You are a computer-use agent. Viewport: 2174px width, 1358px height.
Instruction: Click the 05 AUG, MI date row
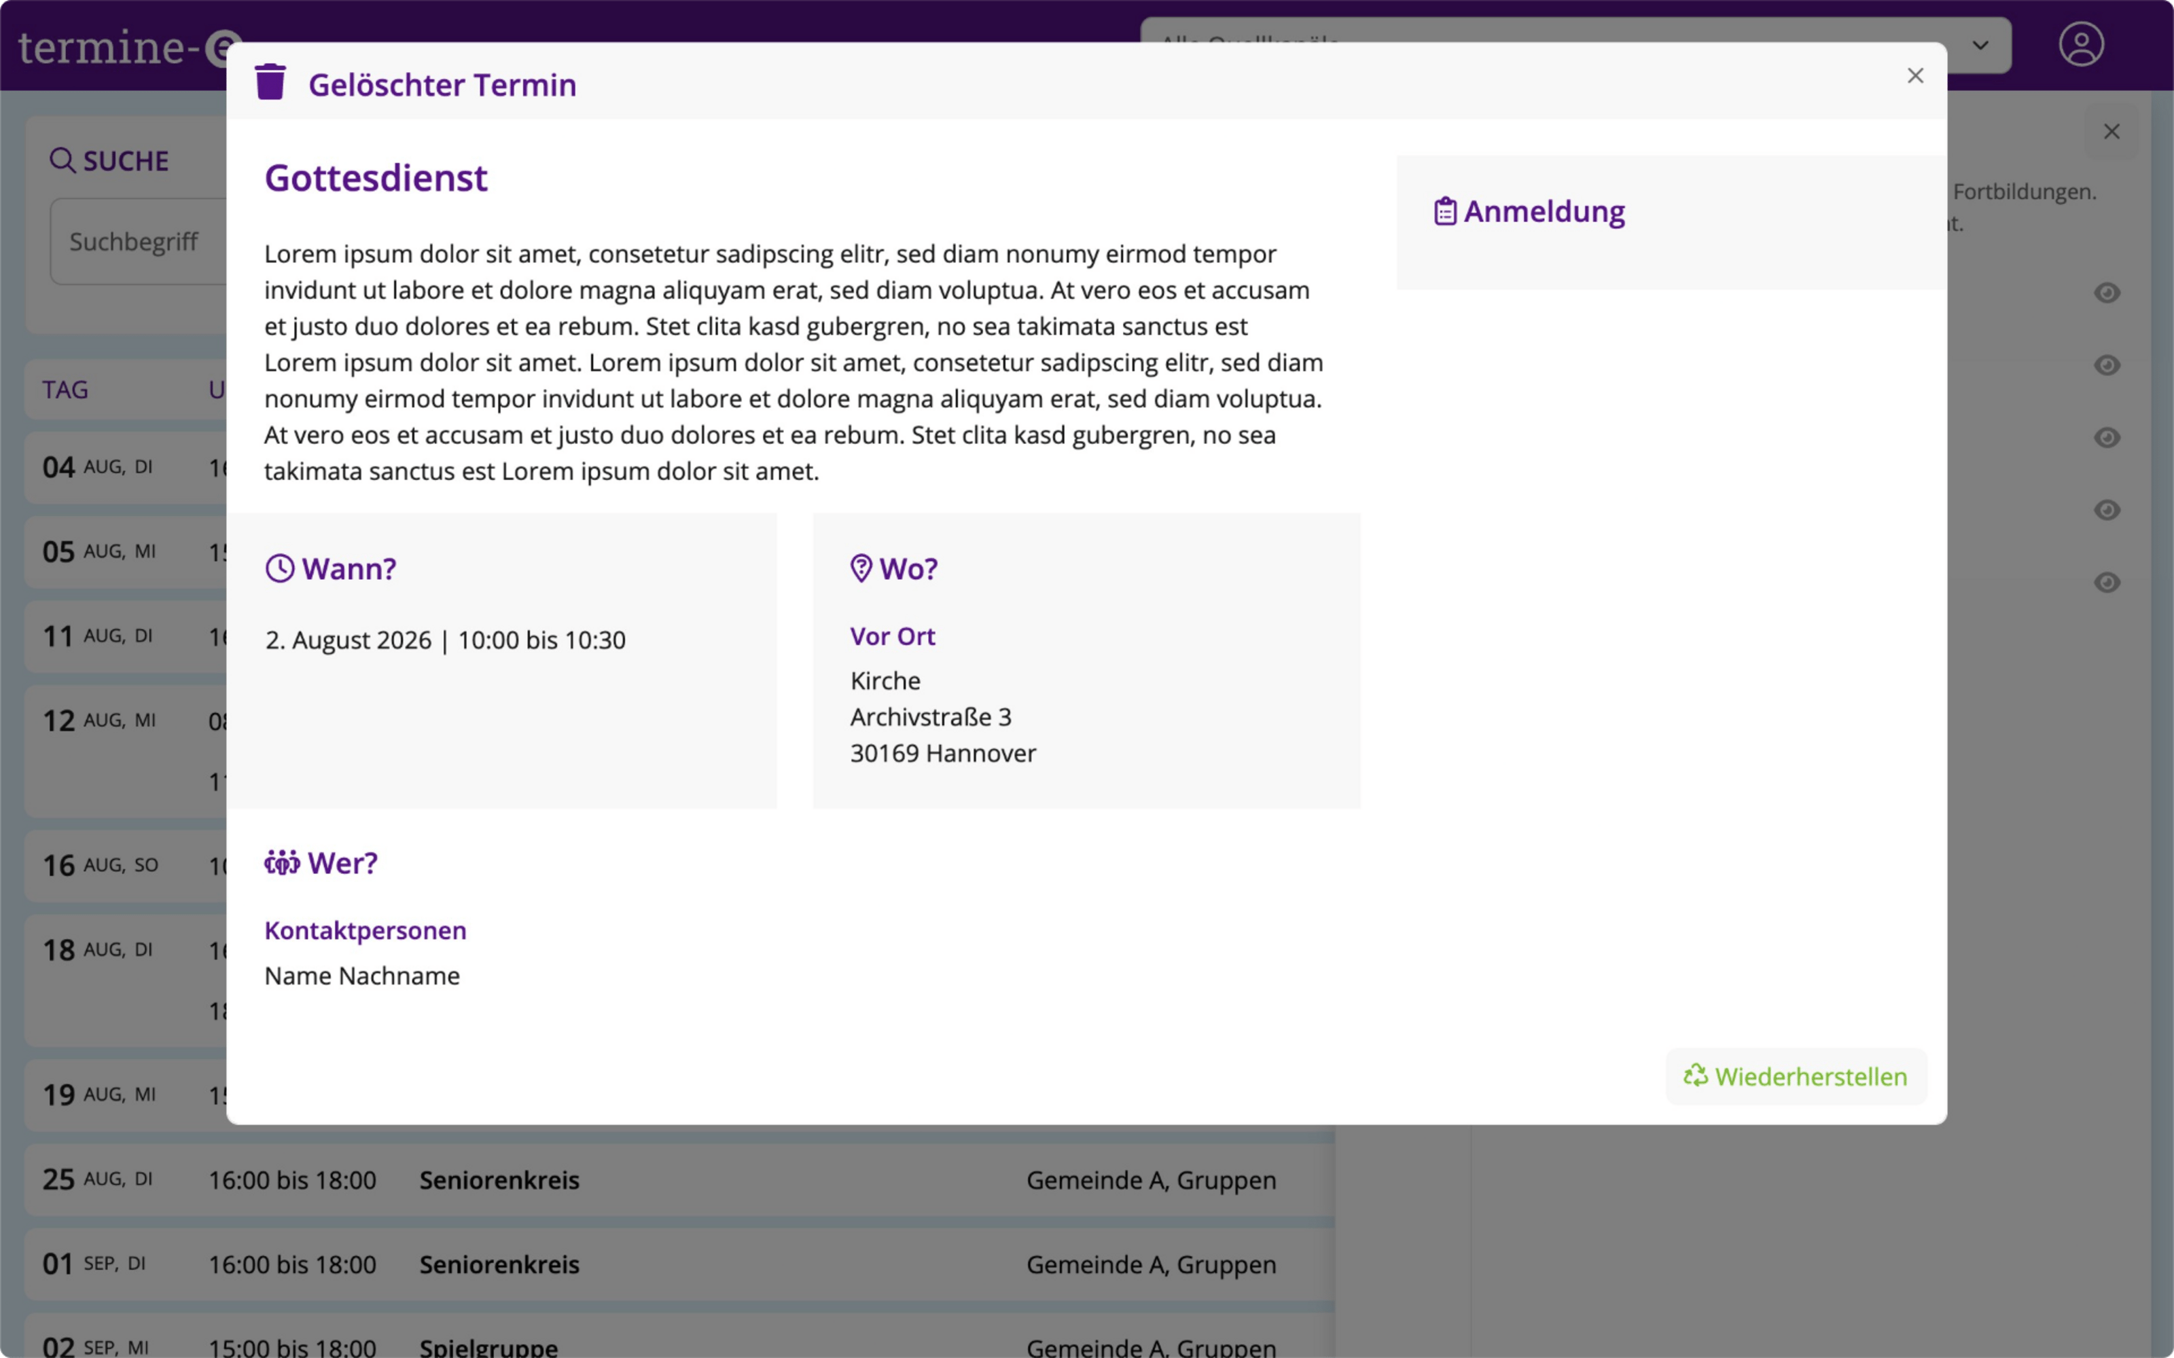pyautogui.click(x=126, y=551)
